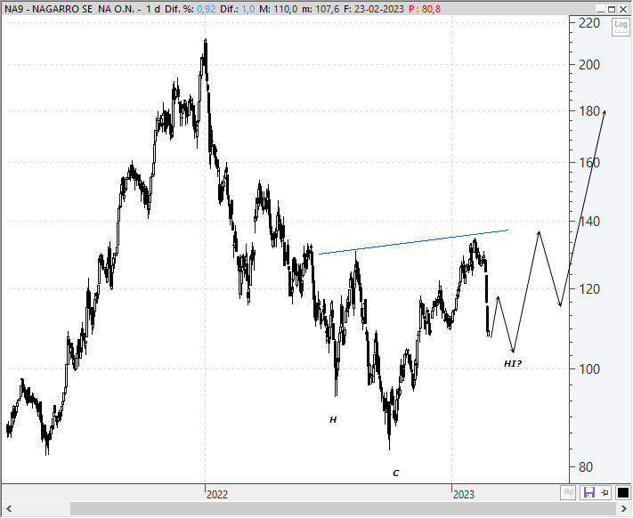The width and height of the screenshot is (633, 518).
Task: Click the '1 d' timeframe label
Action: tap(153, 9)
